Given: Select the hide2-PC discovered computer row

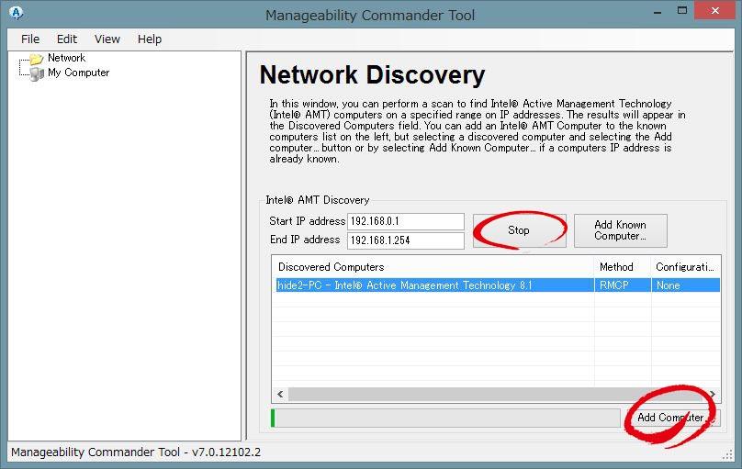Looking at the screenshot, I should tap(498, 285).
